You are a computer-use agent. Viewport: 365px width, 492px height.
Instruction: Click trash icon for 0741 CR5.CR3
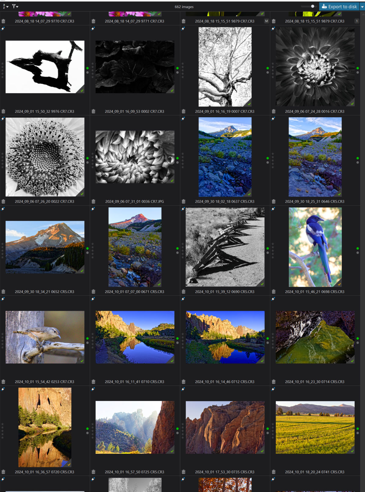[x=274, y=472]
